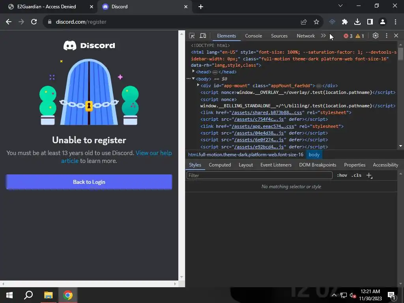
Task: Open the red errors count badge
Action: (x=348, y=36)
